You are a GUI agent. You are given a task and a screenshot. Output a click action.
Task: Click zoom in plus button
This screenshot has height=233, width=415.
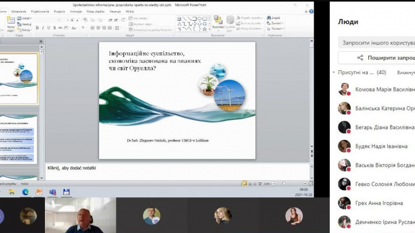(x=305, y=184)
